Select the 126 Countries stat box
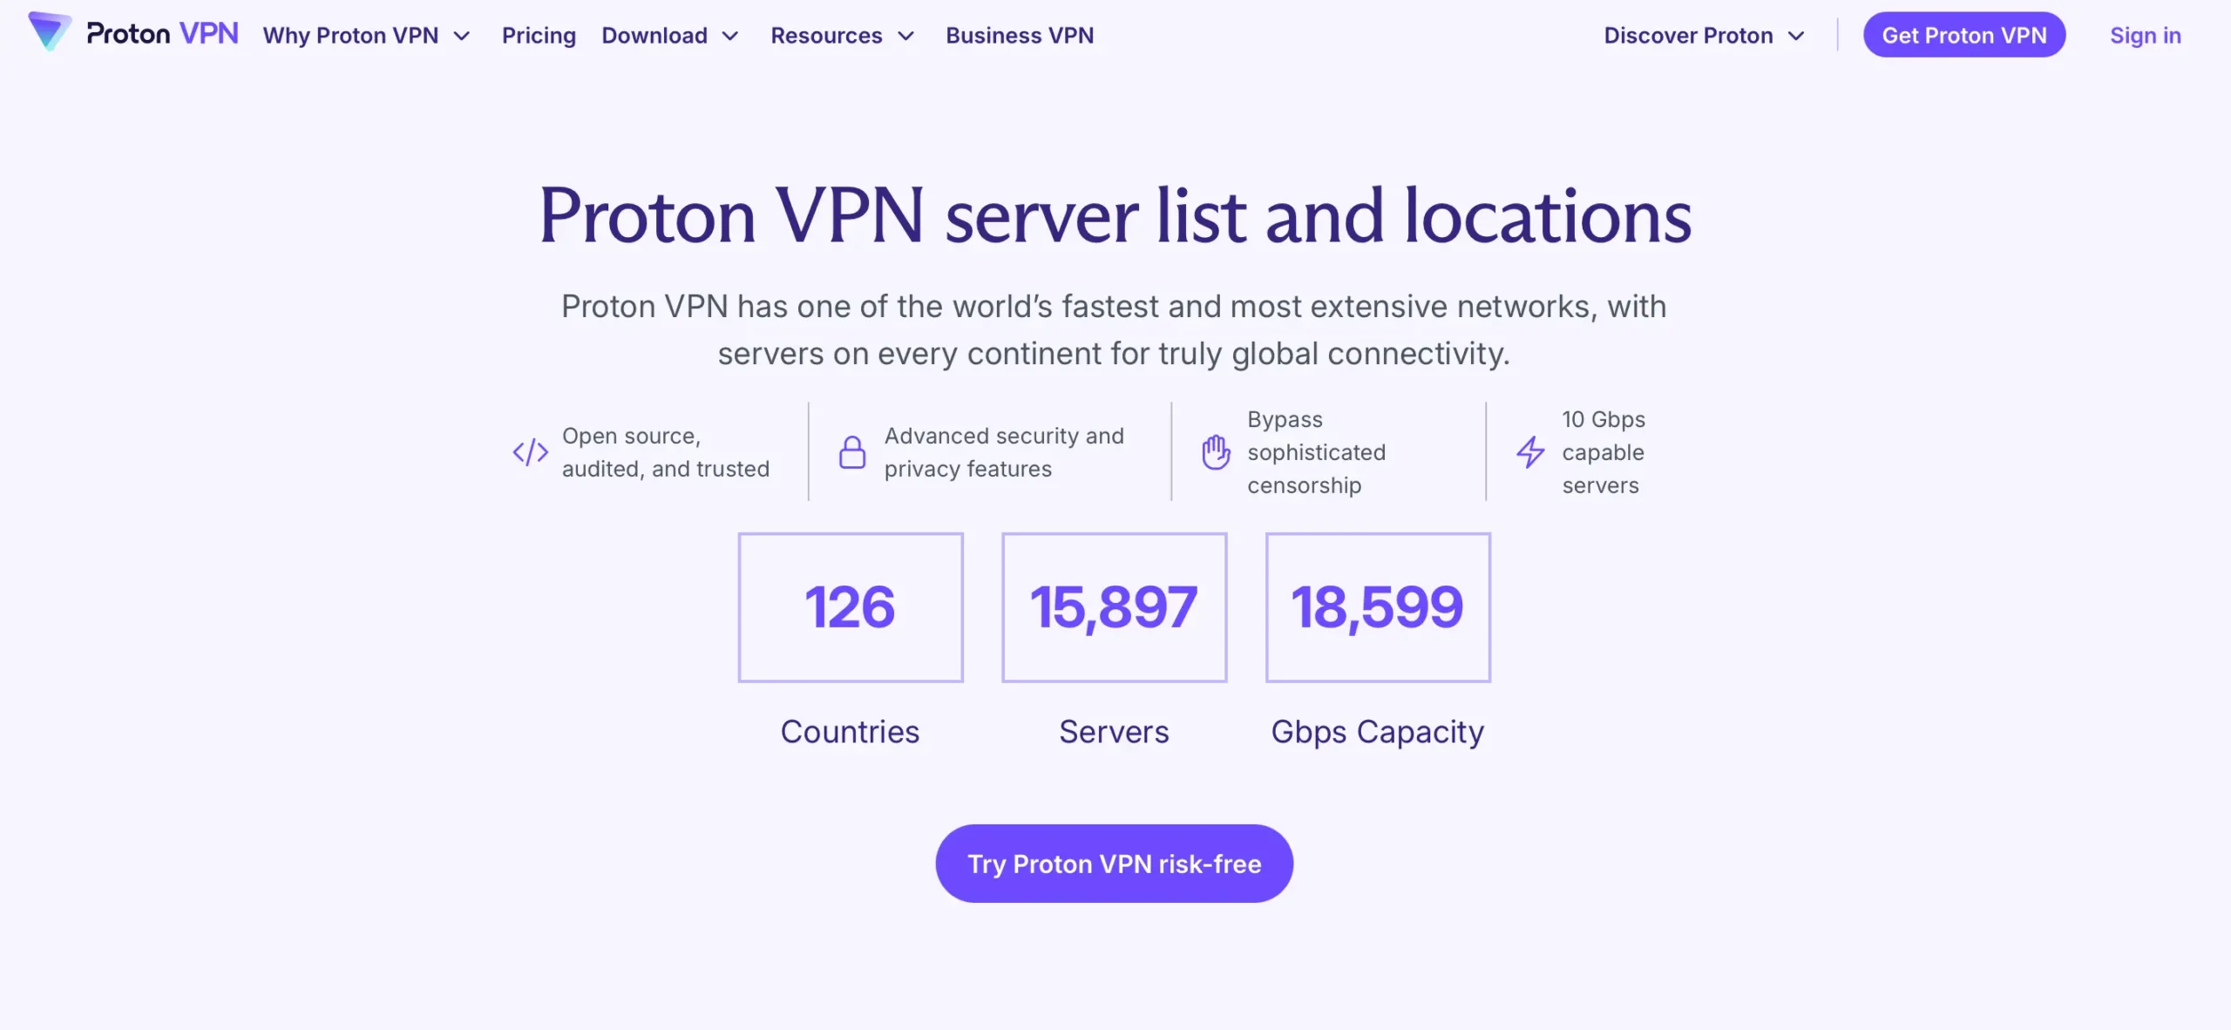Screen dimensions: 2231x1030 (850, 606)
